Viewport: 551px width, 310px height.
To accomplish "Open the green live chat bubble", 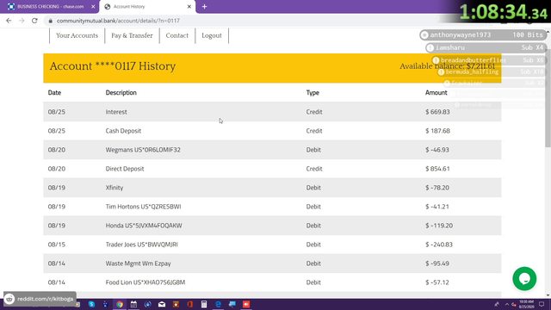I will pos(524,279).
